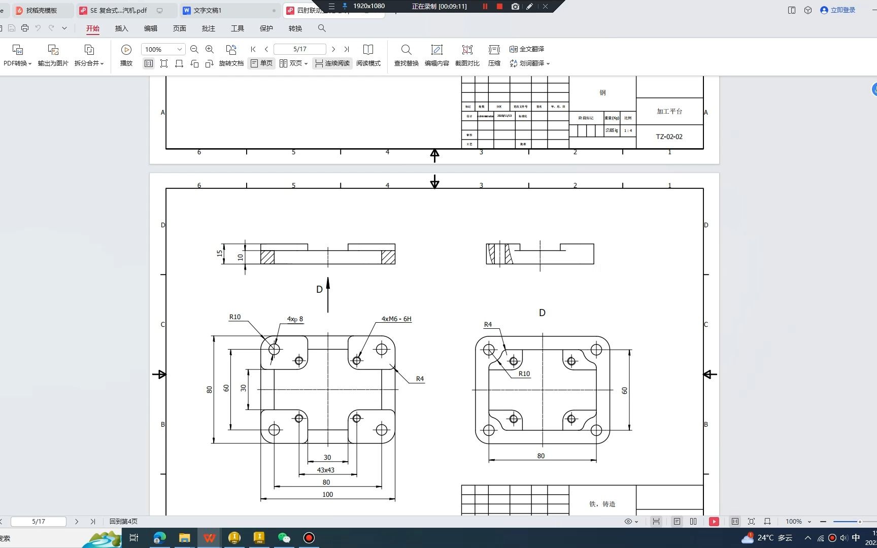
Task: Click the 输出为图片 export icon
Action: tap(53, 50)
